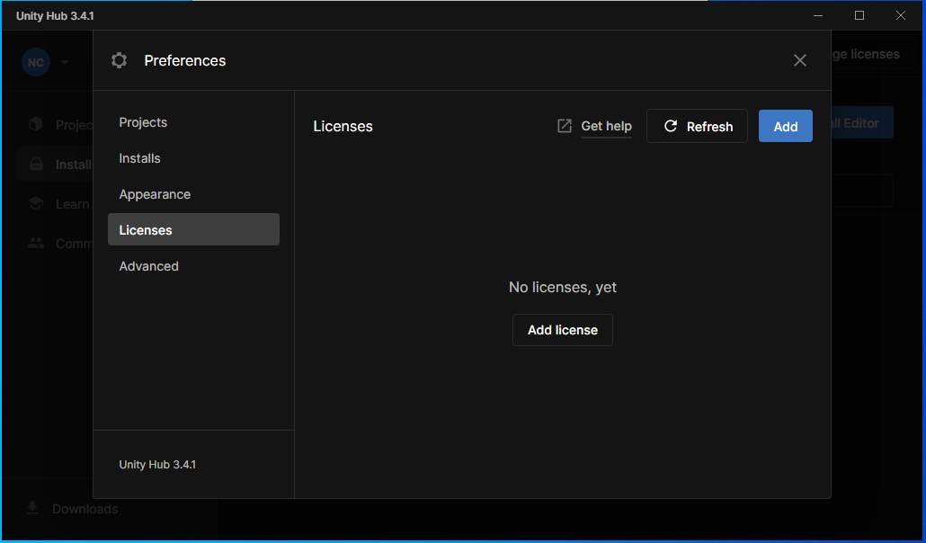The width and height of the screenshot is (926, 543).
Task: Click the Add license button
Action: pyautogui.click(x=562, y=330)
